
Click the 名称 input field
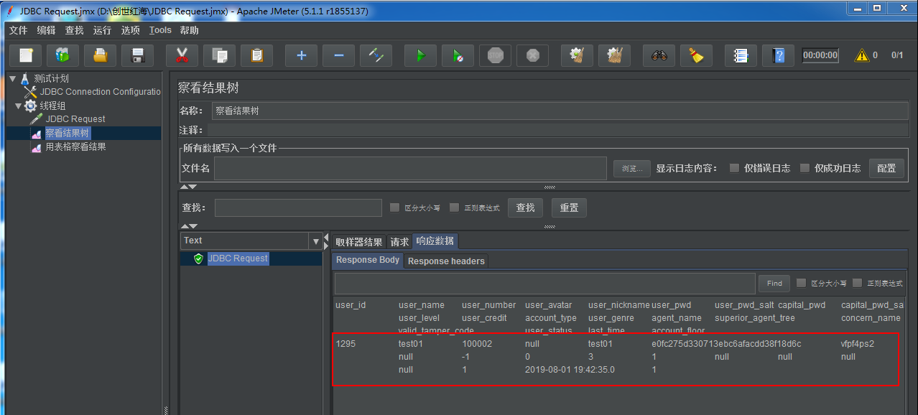(x=560, y=111)
